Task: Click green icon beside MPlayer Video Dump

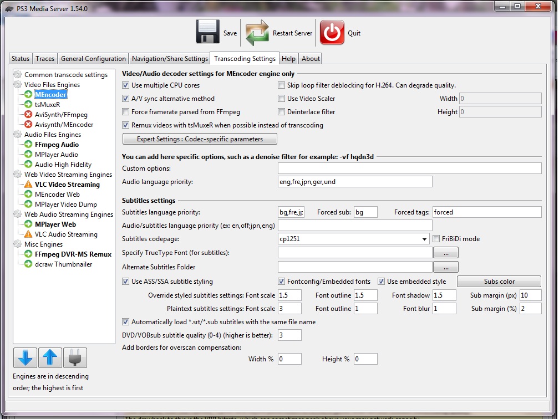Action: pyautogui.click(x=28, y=204)
